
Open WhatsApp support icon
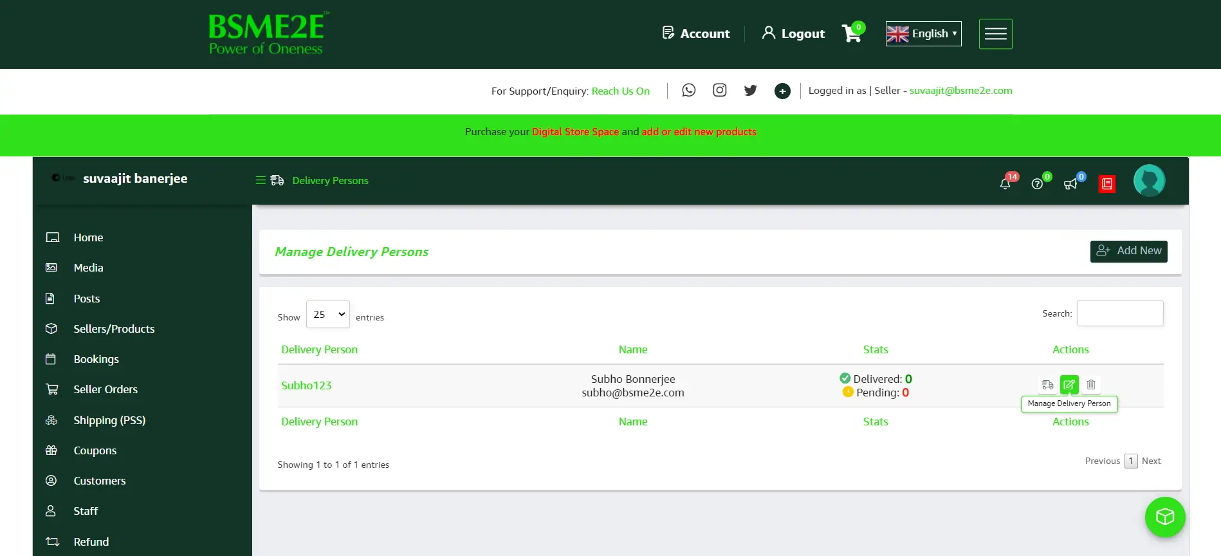[688, 90]
